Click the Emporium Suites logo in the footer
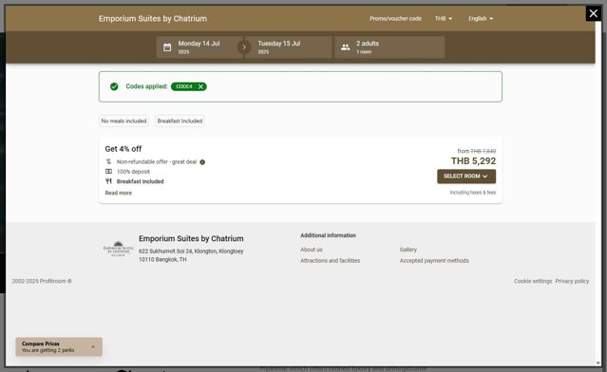This screenshot has height=372, width=607. click(x=118, y=249)
